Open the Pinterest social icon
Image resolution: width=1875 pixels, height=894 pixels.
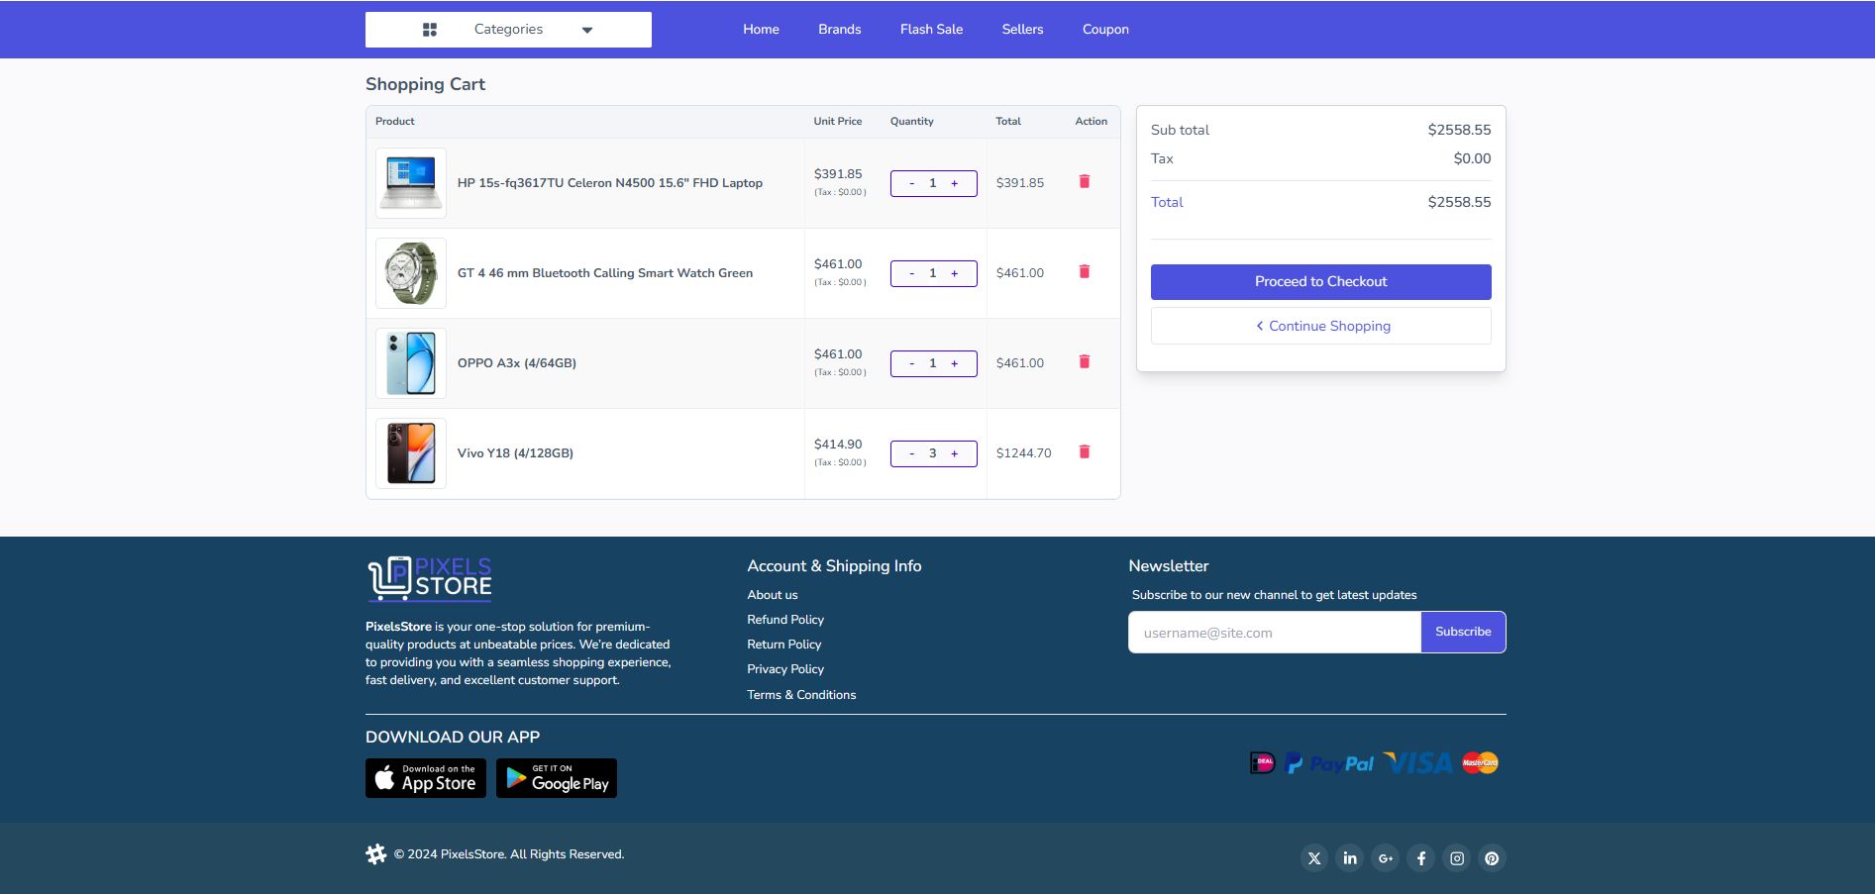tap(1492, 858)
